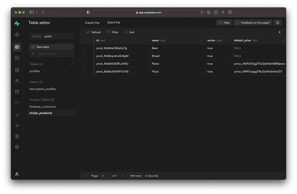Viewport: 297px width, 194px height.
Task: Select checkbox for the Beer row
Action: tap(84, 48)
